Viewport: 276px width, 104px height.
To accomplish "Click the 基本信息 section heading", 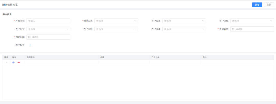I will click(7, 14).
